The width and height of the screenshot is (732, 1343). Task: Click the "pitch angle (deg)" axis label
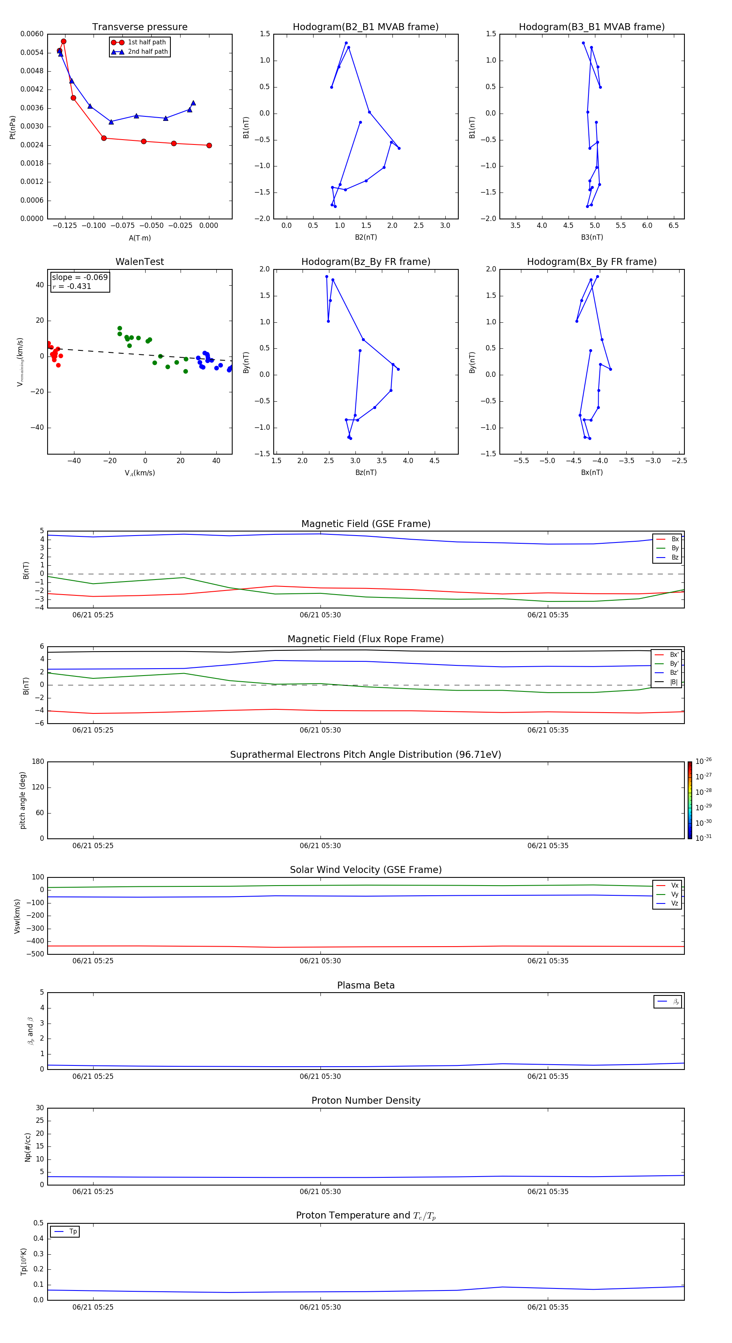pos(22,800)
